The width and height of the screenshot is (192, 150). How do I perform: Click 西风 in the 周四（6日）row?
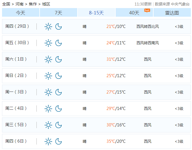(x=148, y=142)
